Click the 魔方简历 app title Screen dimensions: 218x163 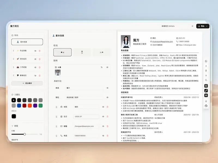[x=14, y=26]
